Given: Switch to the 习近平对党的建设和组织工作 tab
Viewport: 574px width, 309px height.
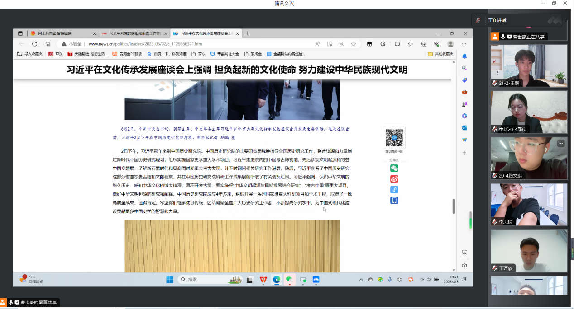Looking at the screenshot, I should [x=133, y=33].
